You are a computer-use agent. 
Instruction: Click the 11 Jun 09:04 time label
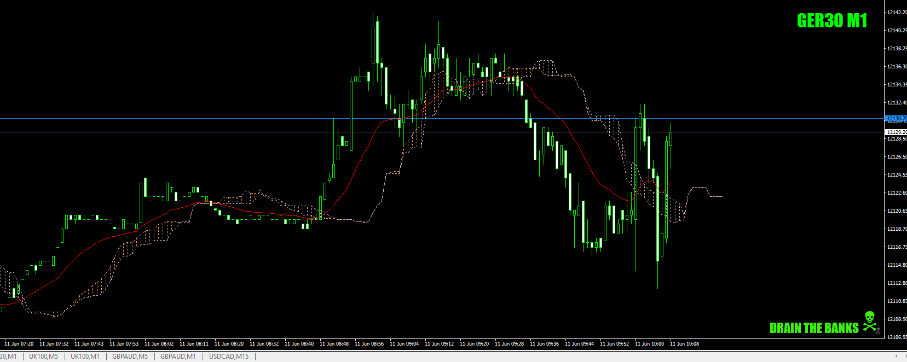tap(405, 344)
